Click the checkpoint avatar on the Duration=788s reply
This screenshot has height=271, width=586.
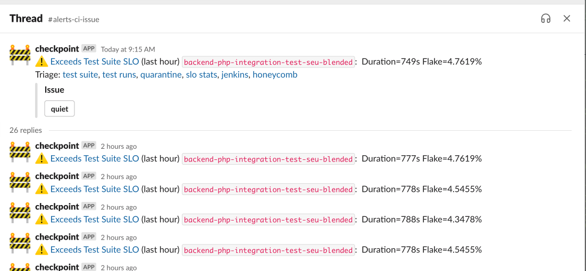tap(20, 213)
